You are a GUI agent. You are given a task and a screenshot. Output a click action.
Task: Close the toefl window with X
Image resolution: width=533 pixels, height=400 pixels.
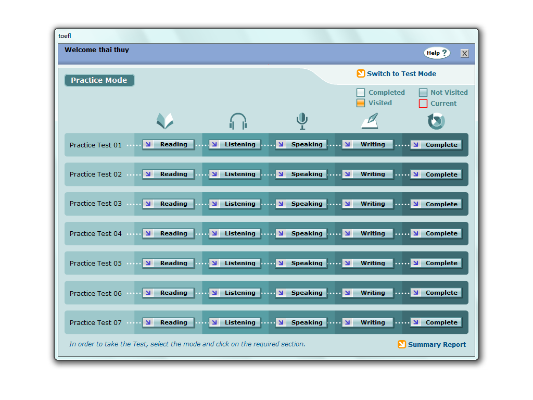pos(465,54)
